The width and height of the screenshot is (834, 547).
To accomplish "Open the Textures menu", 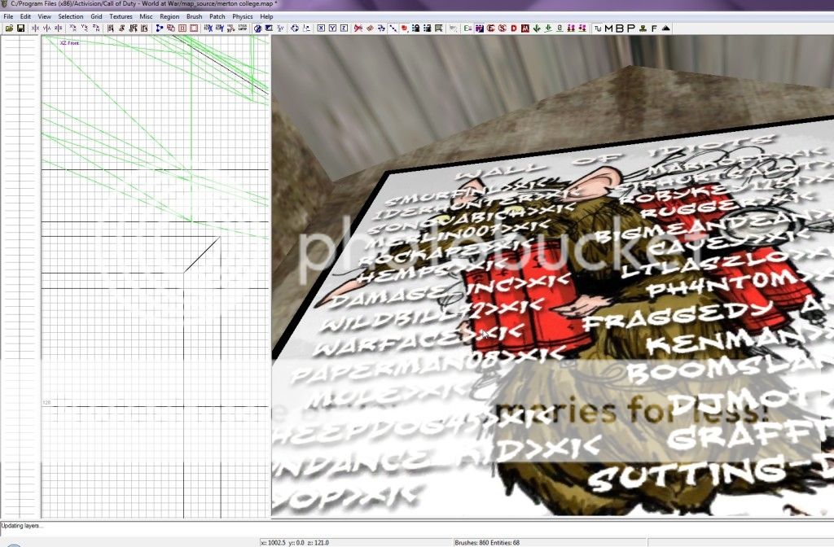I will [121, 16].
